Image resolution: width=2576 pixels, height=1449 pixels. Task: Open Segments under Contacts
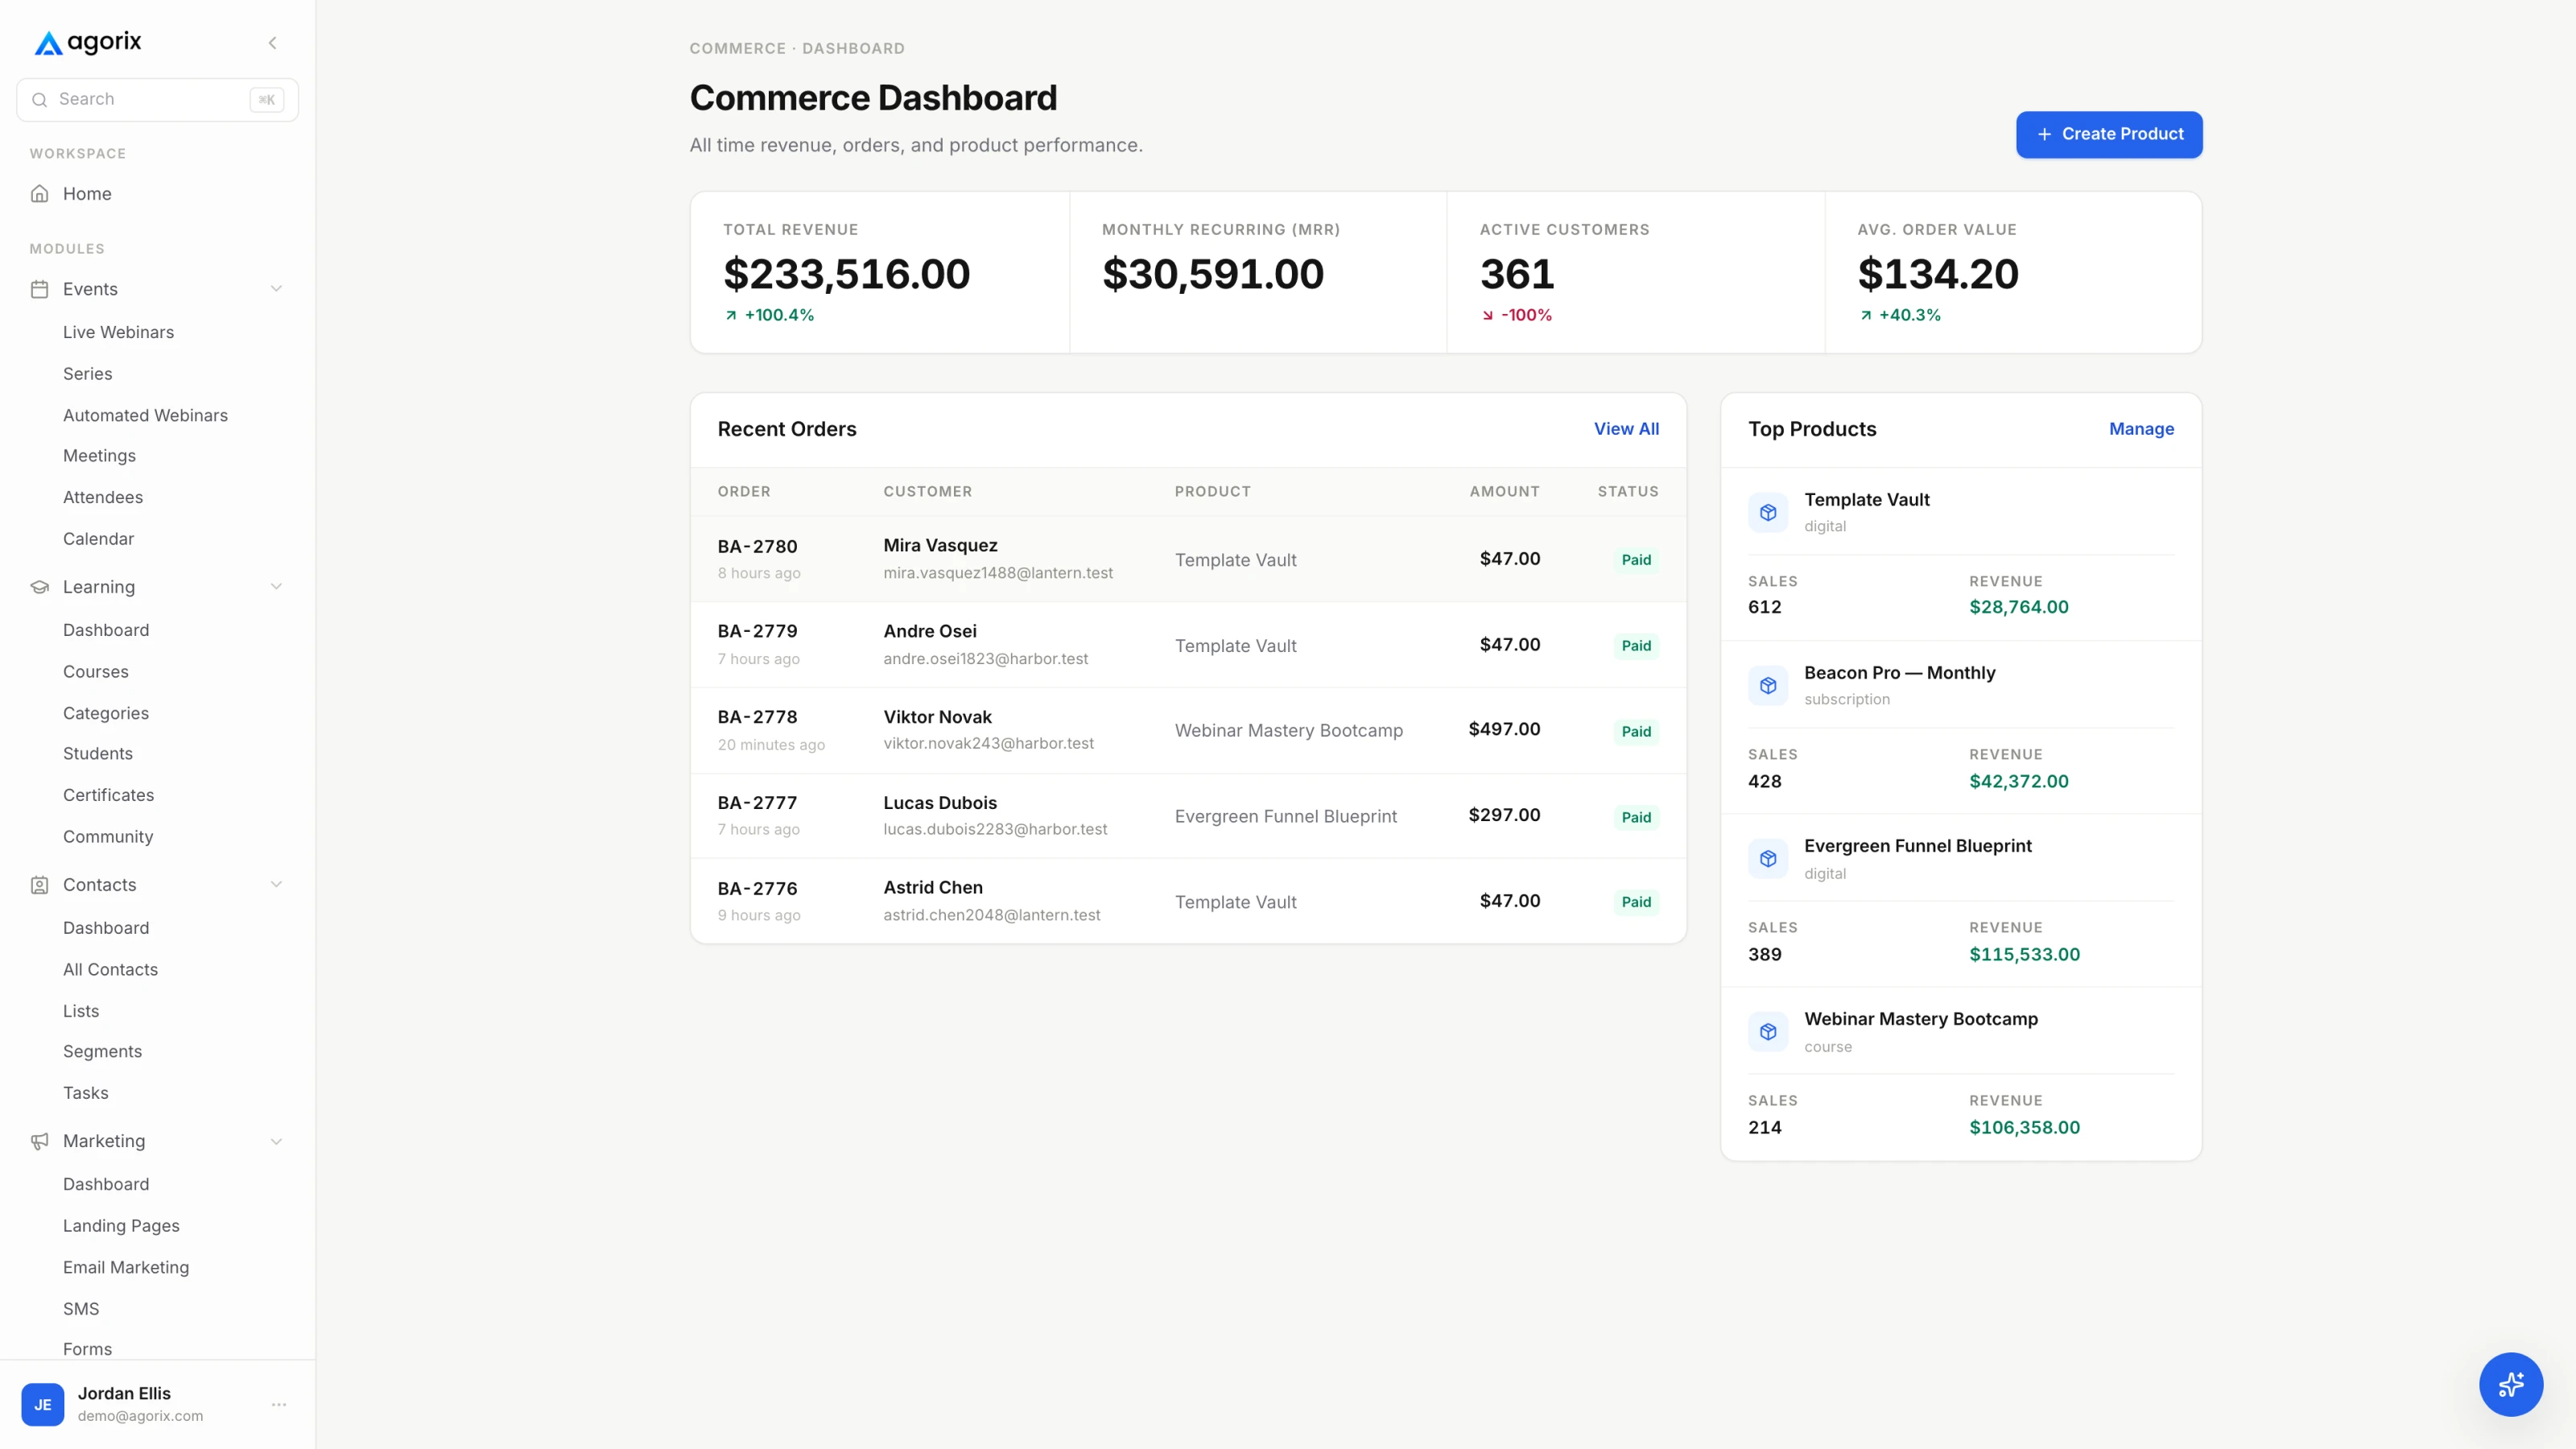[102, 1051]
